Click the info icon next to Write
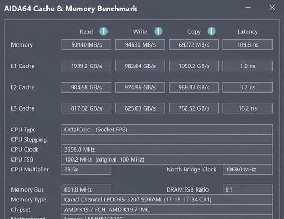 (x=158, y=31)
